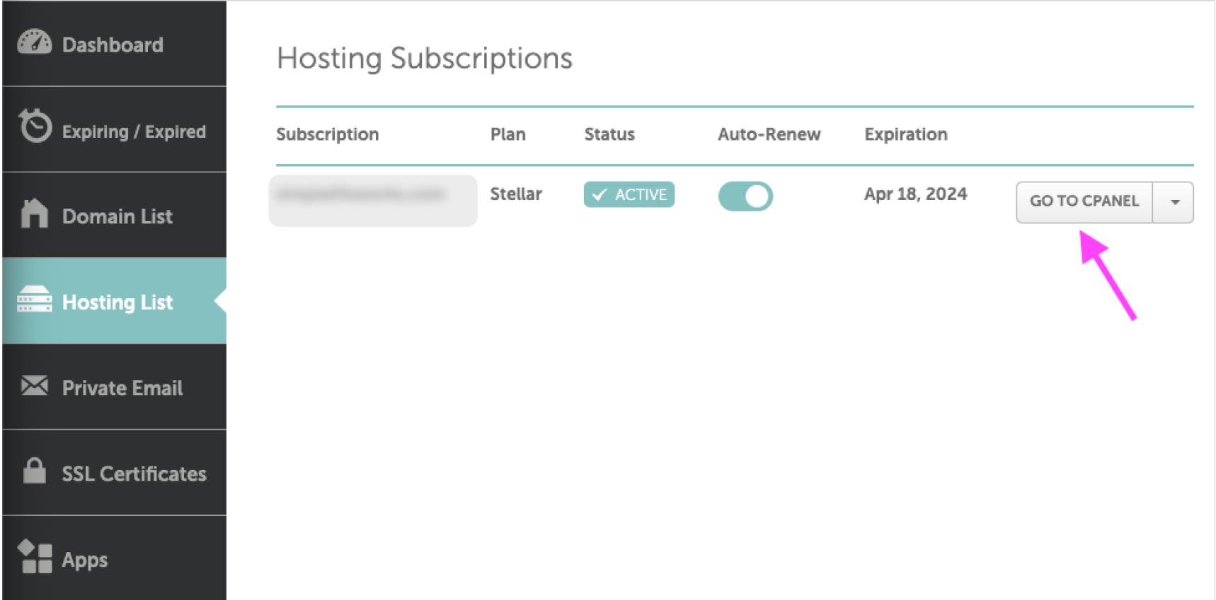The height and width of the screenshot is (600, 1216).
Task: Open the Domain List menu item
Action: [117, 216]
